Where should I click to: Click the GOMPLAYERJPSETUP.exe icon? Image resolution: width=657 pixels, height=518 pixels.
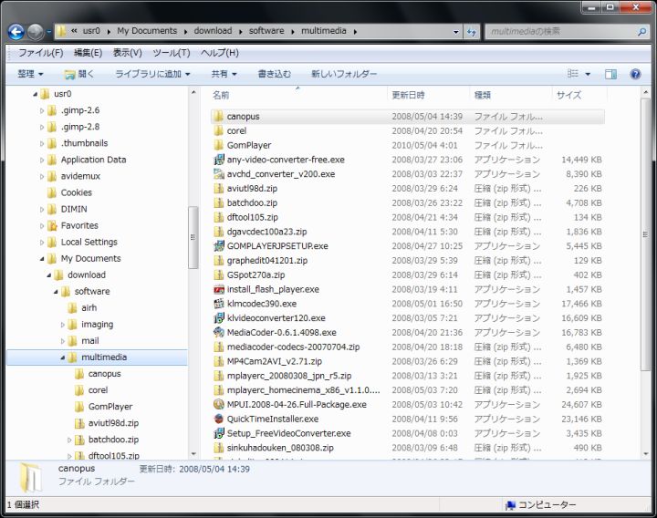(218, 246)
